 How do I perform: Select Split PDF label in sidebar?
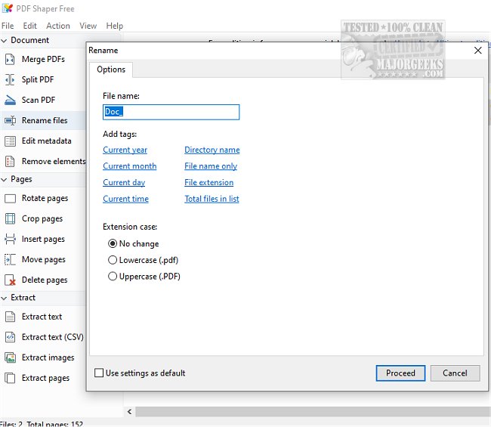38,79
